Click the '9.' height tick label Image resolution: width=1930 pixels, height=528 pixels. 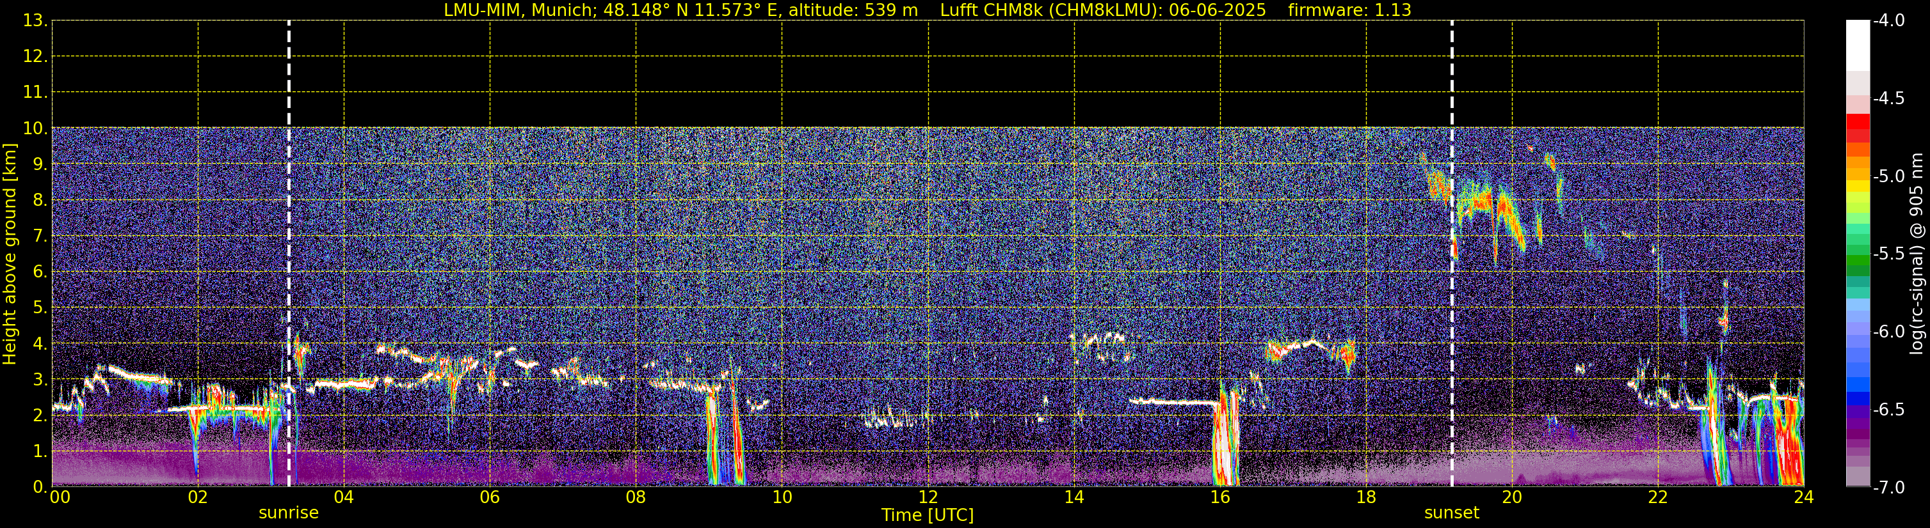(40, 164)
